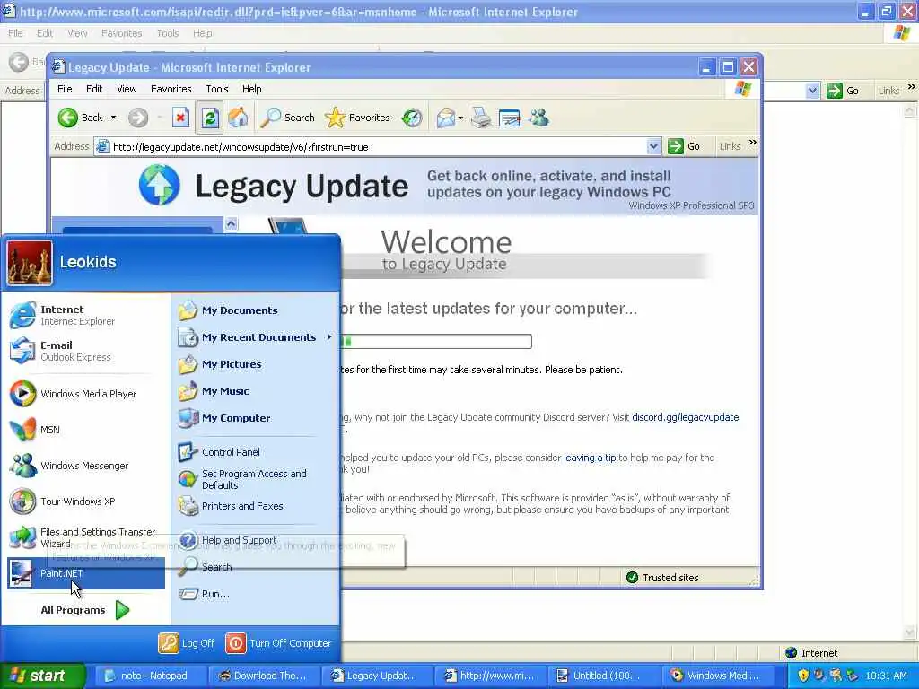The width and height of the screenshot is (919, 689).
Task: Click Turn Off Computer button
Action: (278, 643)
